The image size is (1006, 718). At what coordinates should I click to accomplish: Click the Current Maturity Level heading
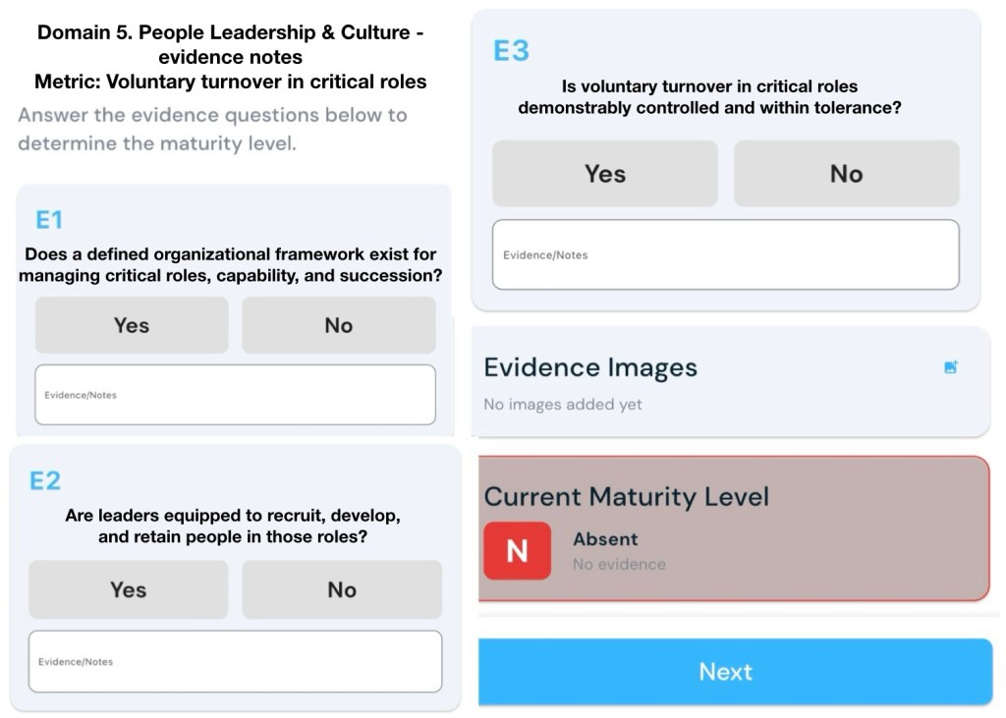pos(626,496)
